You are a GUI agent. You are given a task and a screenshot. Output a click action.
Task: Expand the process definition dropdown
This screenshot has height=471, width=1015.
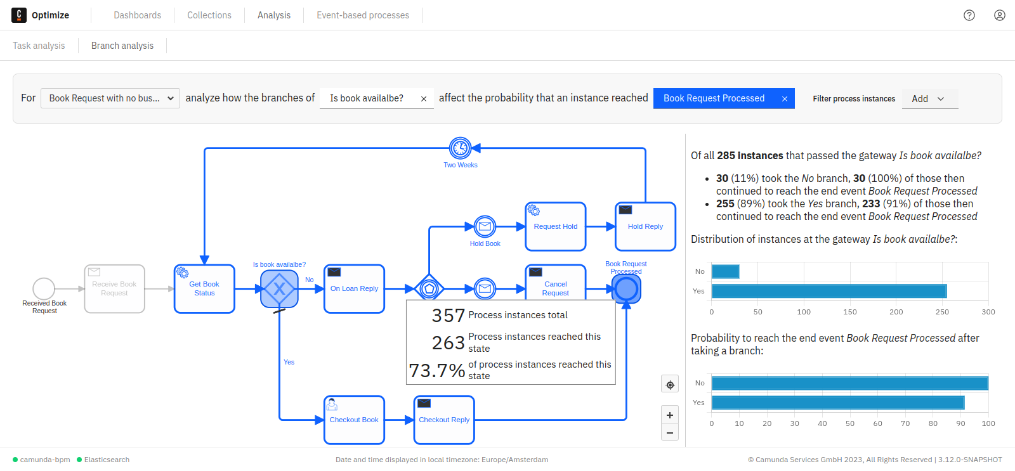tap(110, 98)
